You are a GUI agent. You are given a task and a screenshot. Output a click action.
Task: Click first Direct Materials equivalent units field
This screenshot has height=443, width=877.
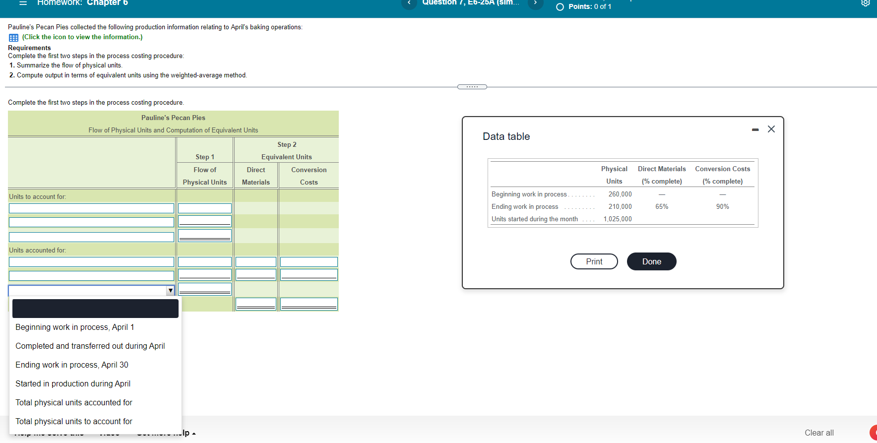click(x=256, y=262)
